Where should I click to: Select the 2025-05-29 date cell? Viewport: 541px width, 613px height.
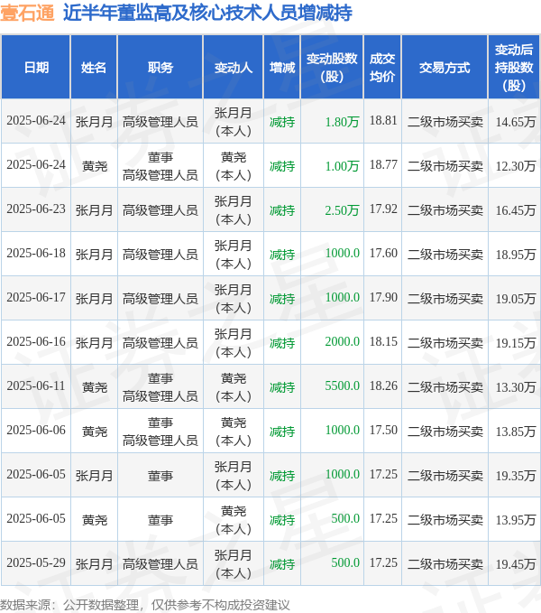coord(36,563)
